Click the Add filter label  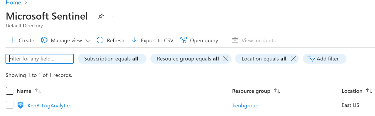coord(328,59)
